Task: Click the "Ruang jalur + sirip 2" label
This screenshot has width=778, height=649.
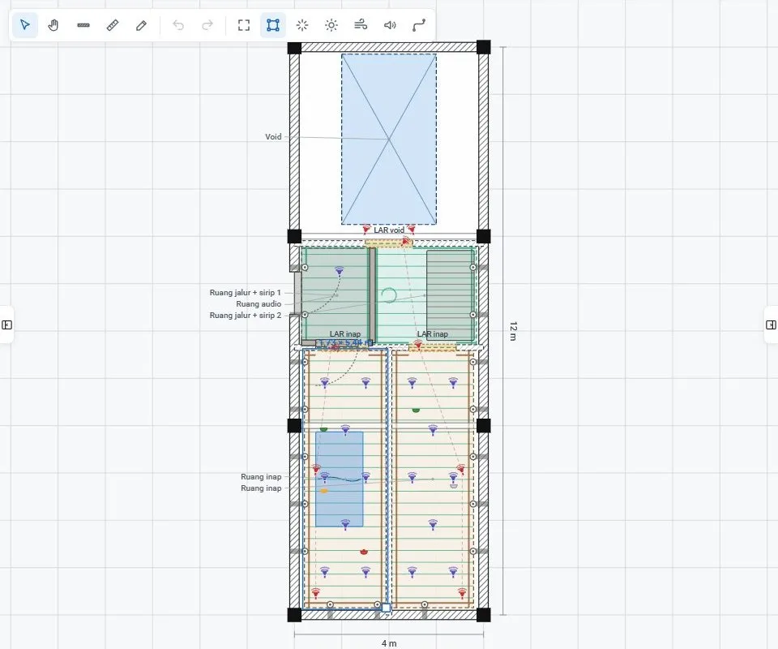Action: 245,316
